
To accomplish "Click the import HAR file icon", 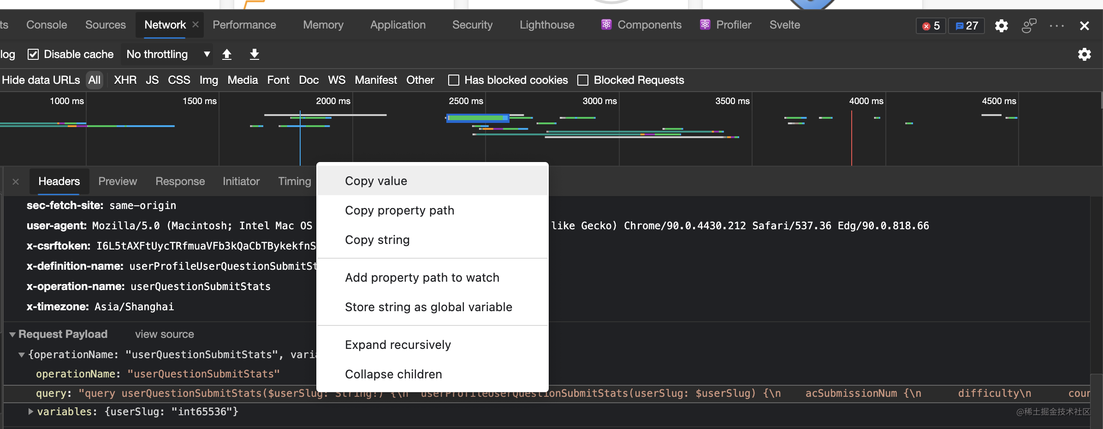I will coord(227,54).
